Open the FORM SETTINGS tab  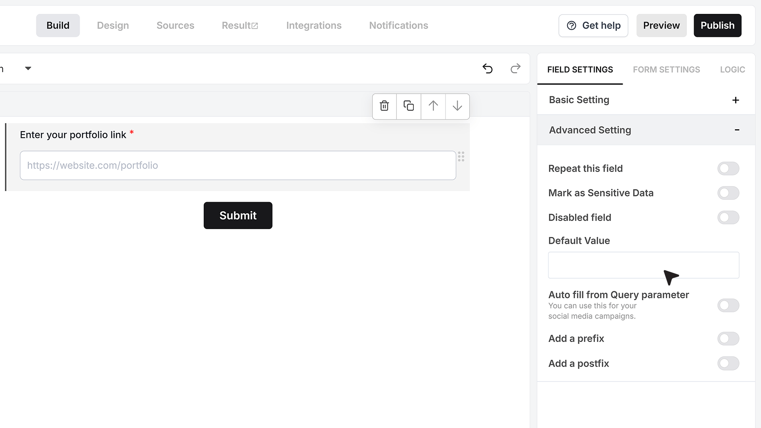[666, 70]
